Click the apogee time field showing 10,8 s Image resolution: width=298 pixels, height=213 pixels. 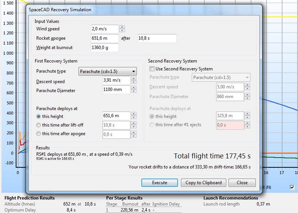[x=157, y=38]
